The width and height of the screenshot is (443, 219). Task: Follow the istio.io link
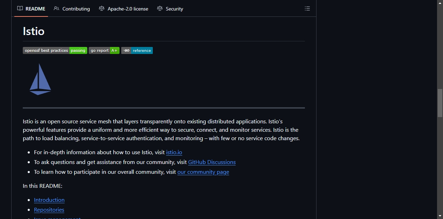174,152
